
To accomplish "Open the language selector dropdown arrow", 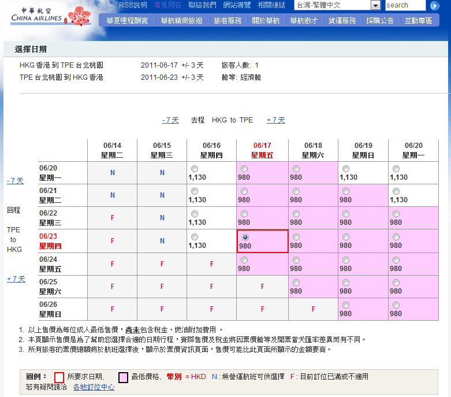I will 375,5.
